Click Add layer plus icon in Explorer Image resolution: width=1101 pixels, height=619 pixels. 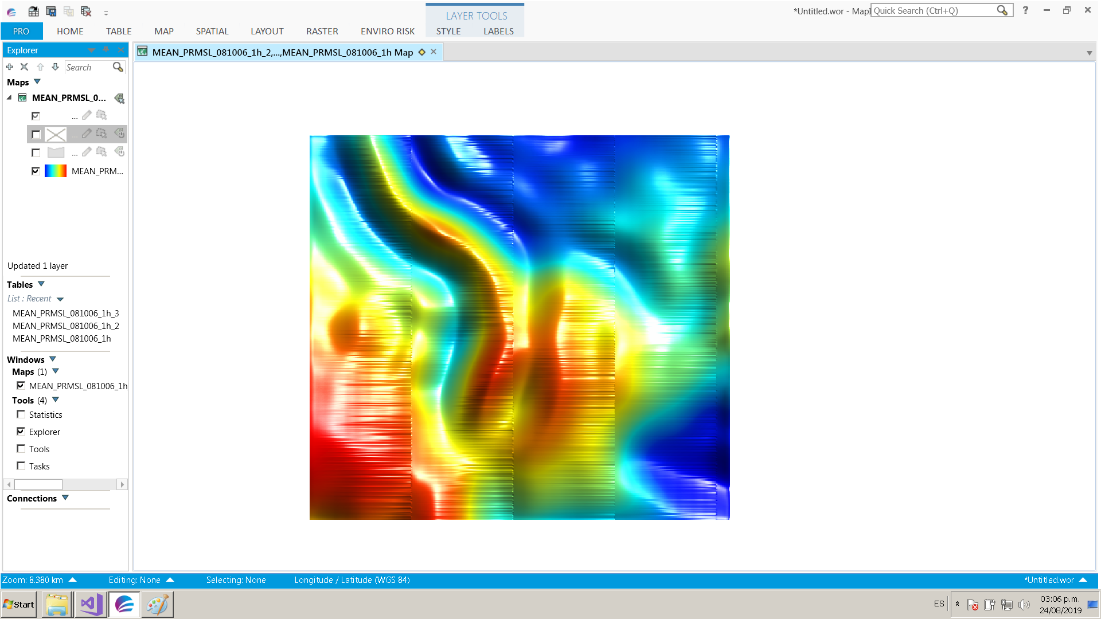point(10,67)
